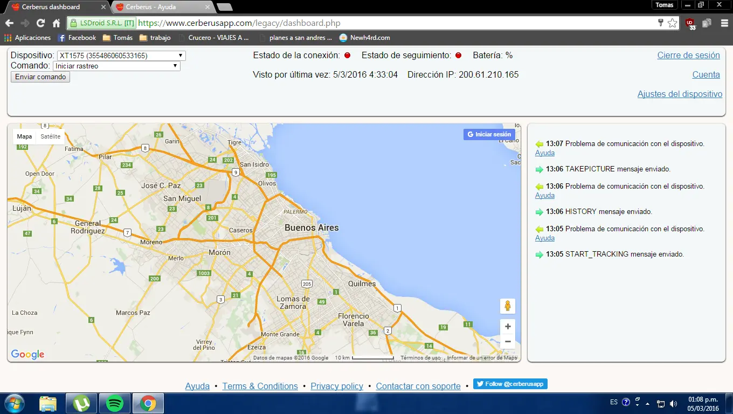Image resolution: width=733 pixels, height=414 pixels.
Task: Click the Cierre de sesión link
Action: [x=688, y=55]
